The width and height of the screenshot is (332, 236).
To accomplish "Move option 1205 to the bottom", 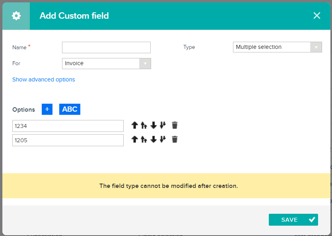I will (x=162, y=139).
